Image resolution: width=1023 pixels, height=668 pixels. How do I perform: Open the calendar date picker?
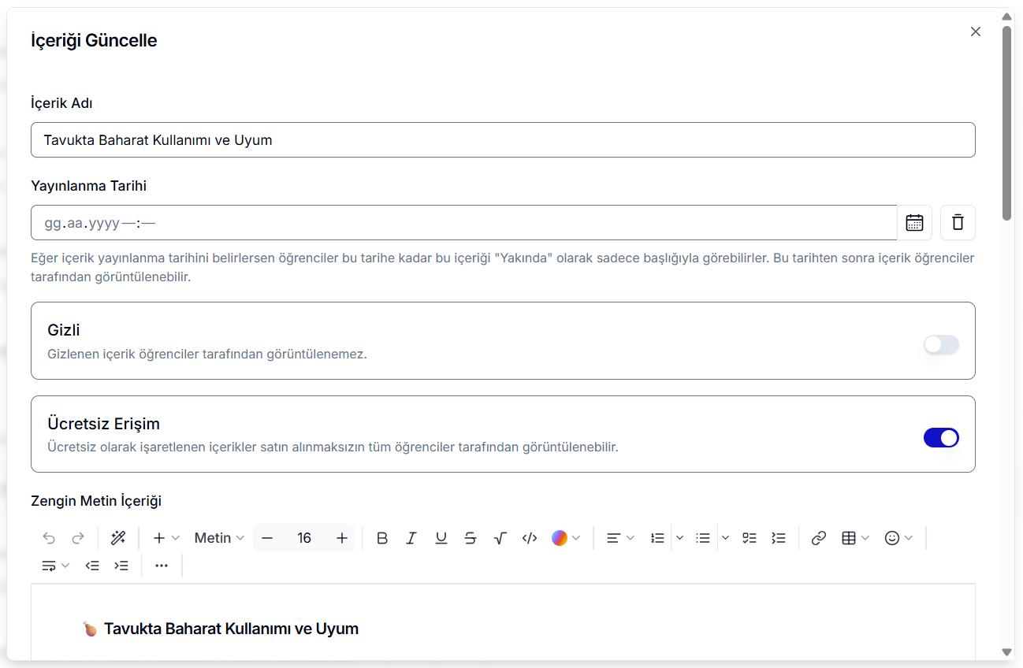click(x=914, y=223)
